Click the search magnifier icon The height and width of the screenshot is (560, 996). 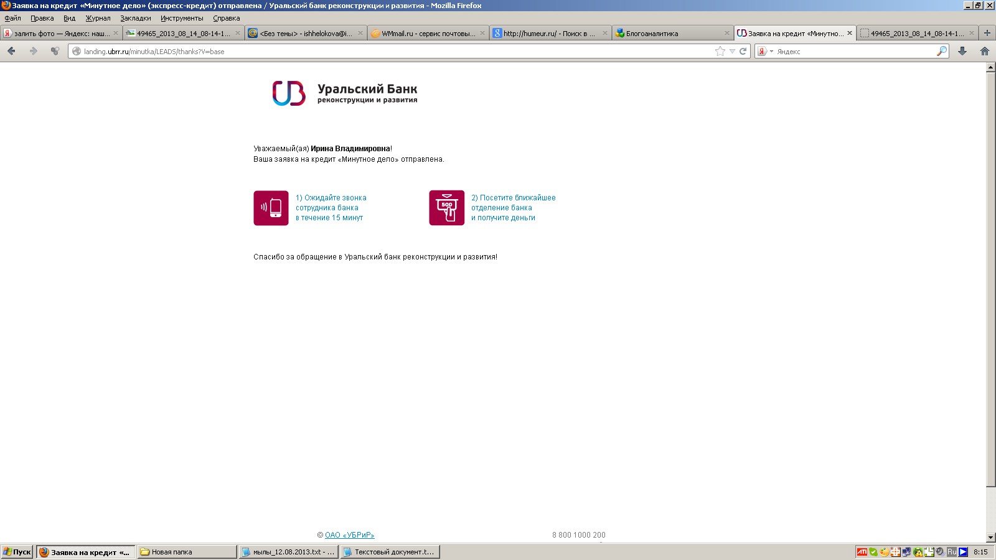click(942, 51)
